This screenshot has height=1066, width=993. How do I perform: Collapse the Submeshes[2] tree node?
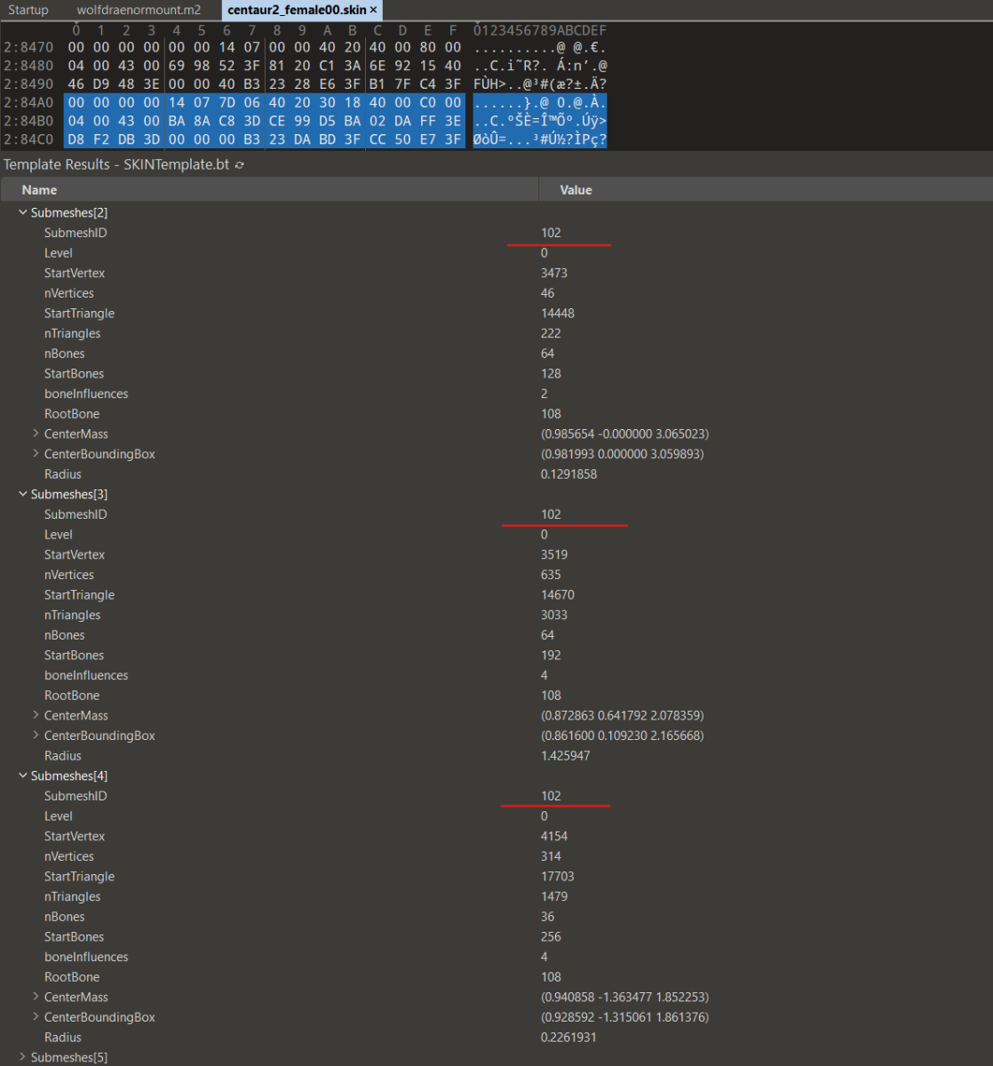click(x=23, y=213)
